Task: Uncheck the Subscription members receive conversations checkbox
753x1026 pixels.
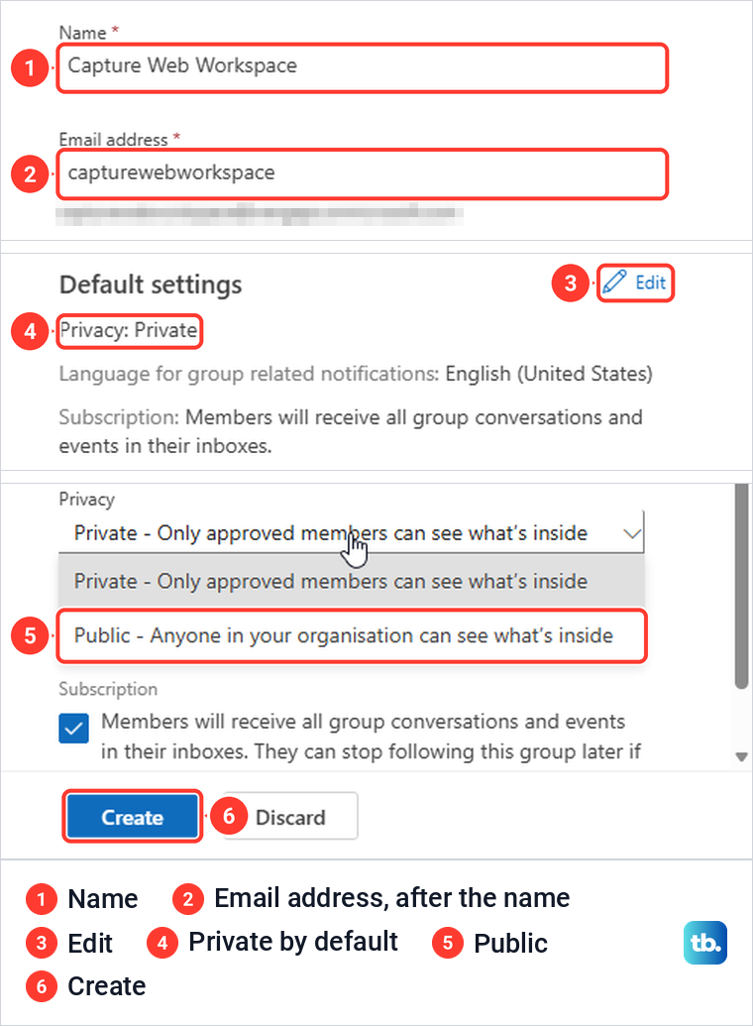Action: click(74, 729)
